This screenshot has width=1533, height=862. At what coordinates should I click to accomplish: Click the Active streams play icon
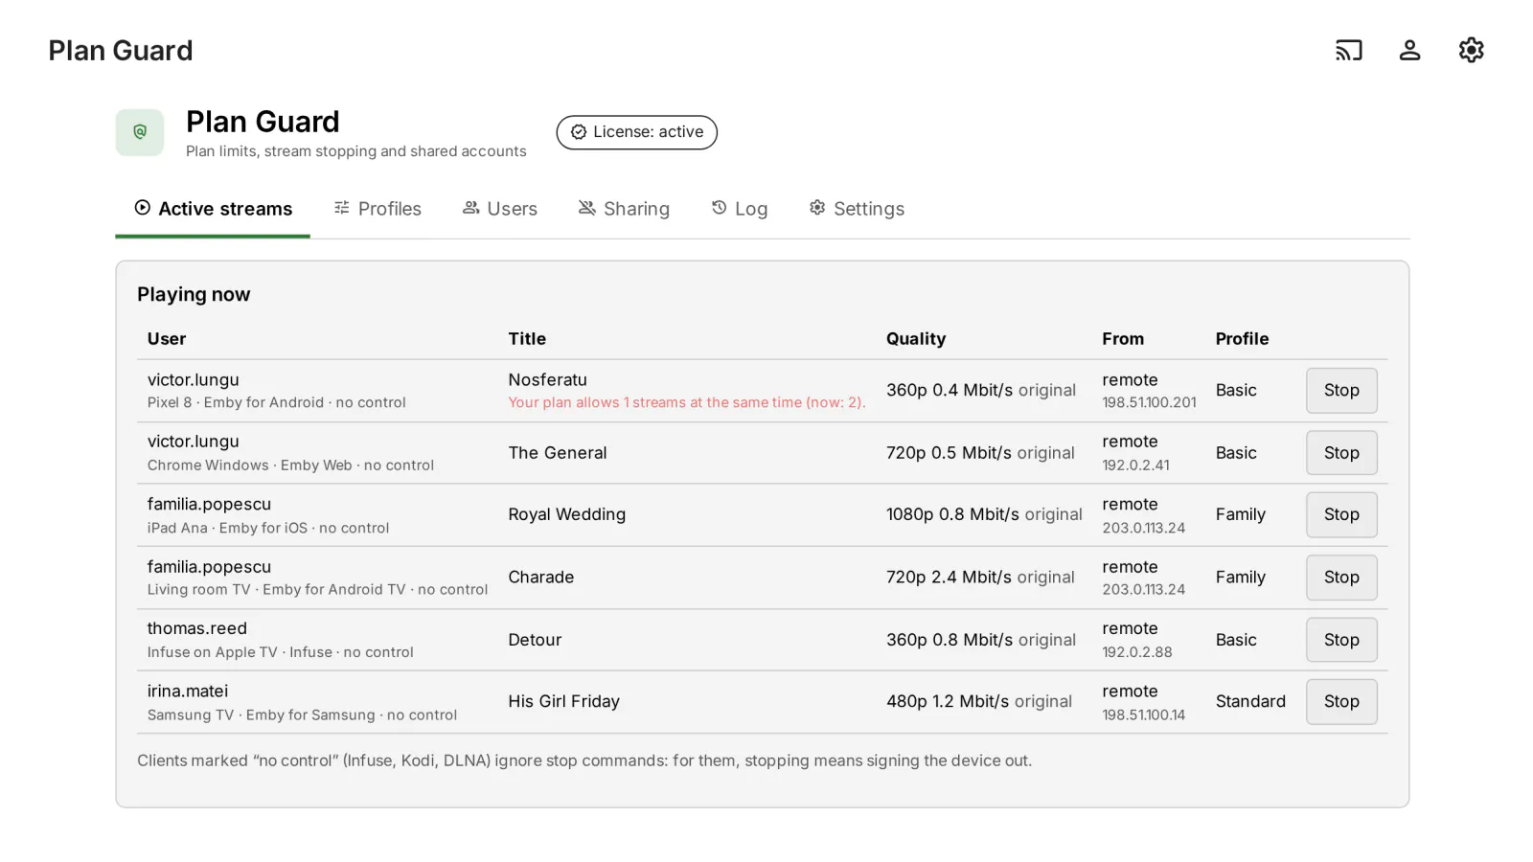(143, 208)
